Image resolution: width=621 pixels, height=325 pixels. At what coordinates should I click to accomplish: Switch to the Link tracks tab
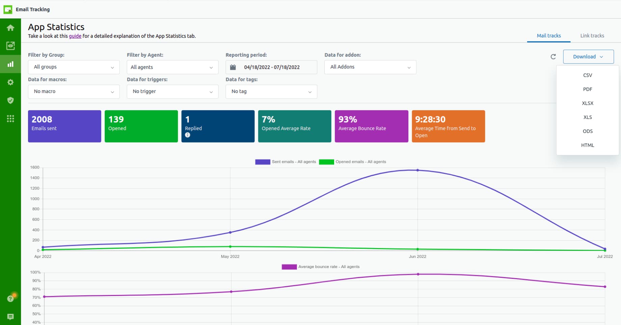[x=592, y=36]
